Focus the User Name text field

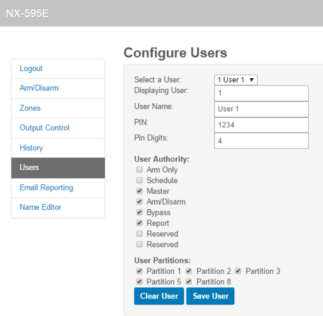tap(261, 109)
